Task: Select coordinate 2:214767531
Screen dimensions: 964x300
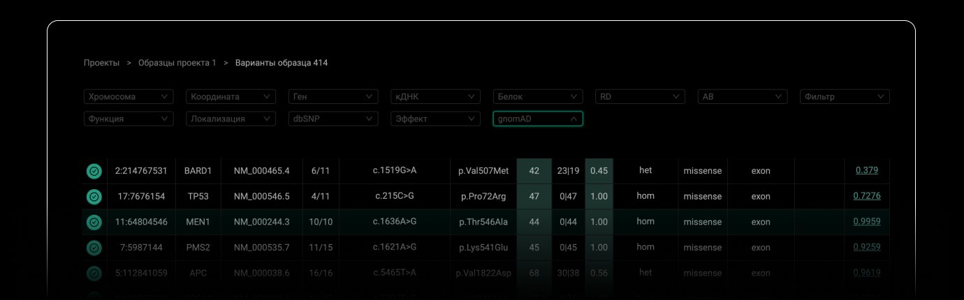Action: [x=141, y=171]
